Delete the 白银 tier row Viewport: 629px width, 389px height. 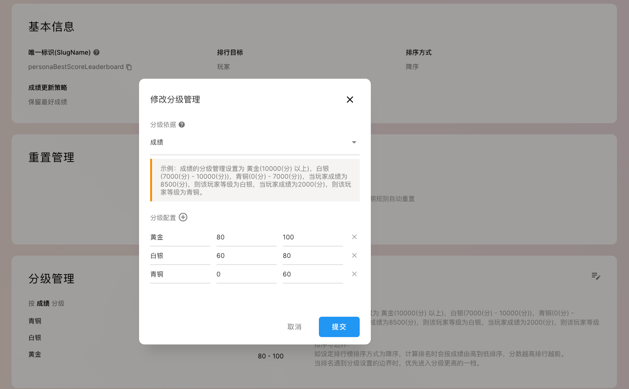tap(354, 256)
